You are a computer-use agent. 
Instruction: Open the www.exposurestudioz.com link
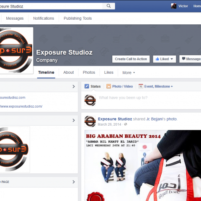click(x=21, y=106)
